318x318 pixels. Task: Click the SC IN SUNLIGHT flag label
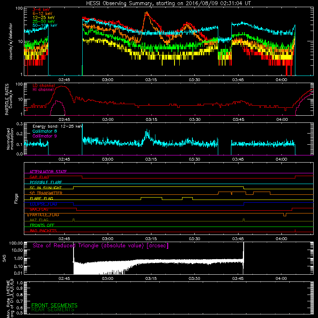[46, 188]
